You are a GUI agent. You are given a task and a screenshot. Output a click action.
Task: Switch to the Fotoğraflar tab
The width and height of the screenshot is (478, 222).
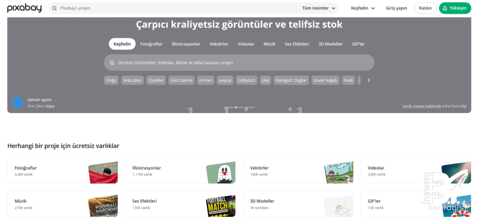(151, 44)
